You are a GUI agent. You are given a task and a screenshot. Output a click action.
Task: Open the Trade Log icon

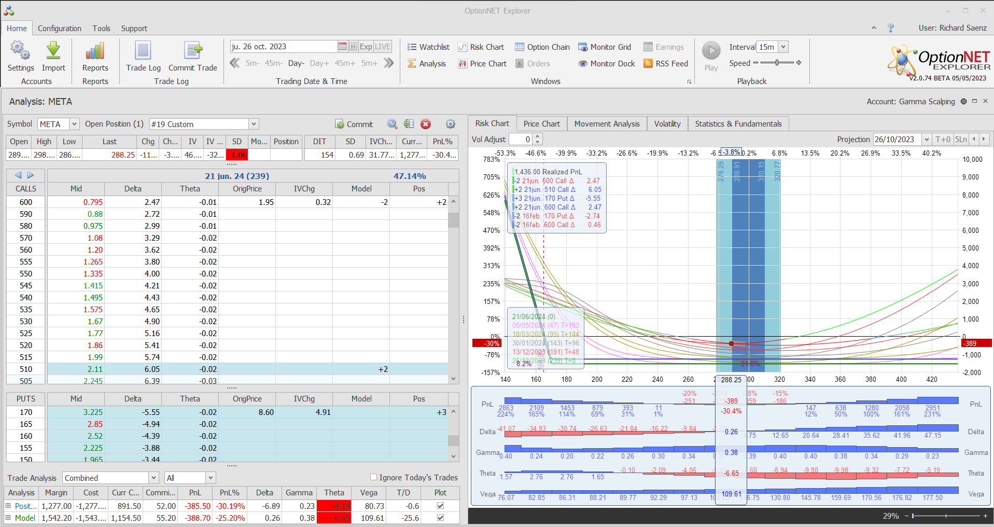click(x=143, y=57)
